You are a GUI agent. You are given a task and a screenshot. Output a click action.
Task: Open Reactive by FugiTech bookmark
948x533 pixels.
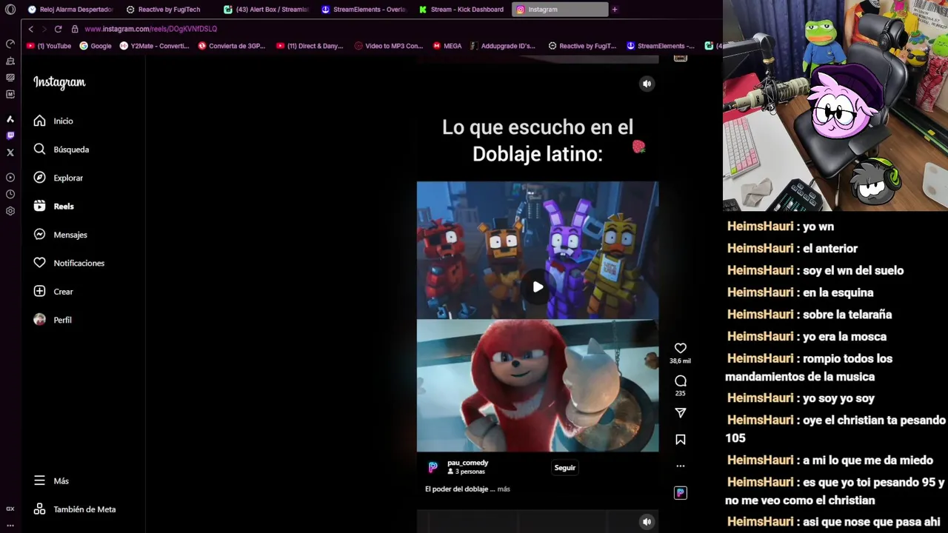(x=582, y=46)
